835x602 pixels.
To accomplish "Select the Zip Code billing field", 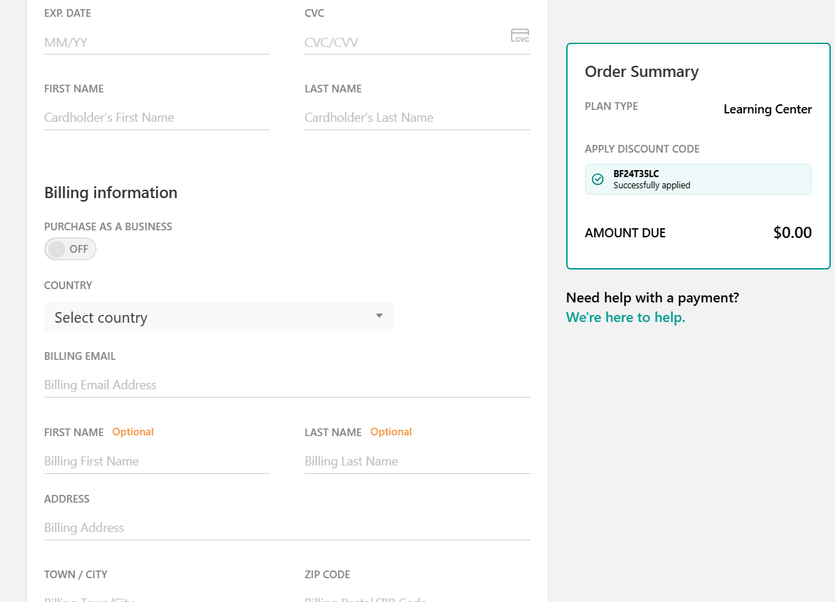I will pos(416,596).
